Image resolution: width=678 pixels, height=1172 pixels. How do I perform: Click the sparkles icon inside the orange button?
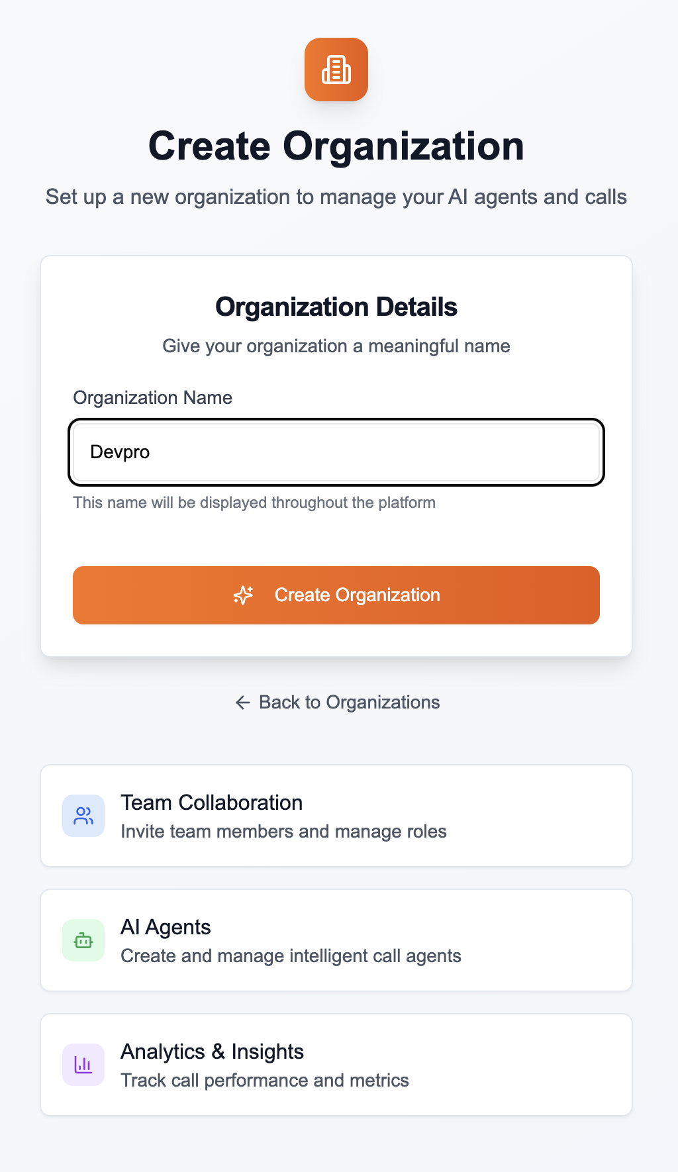pos(243,595)
